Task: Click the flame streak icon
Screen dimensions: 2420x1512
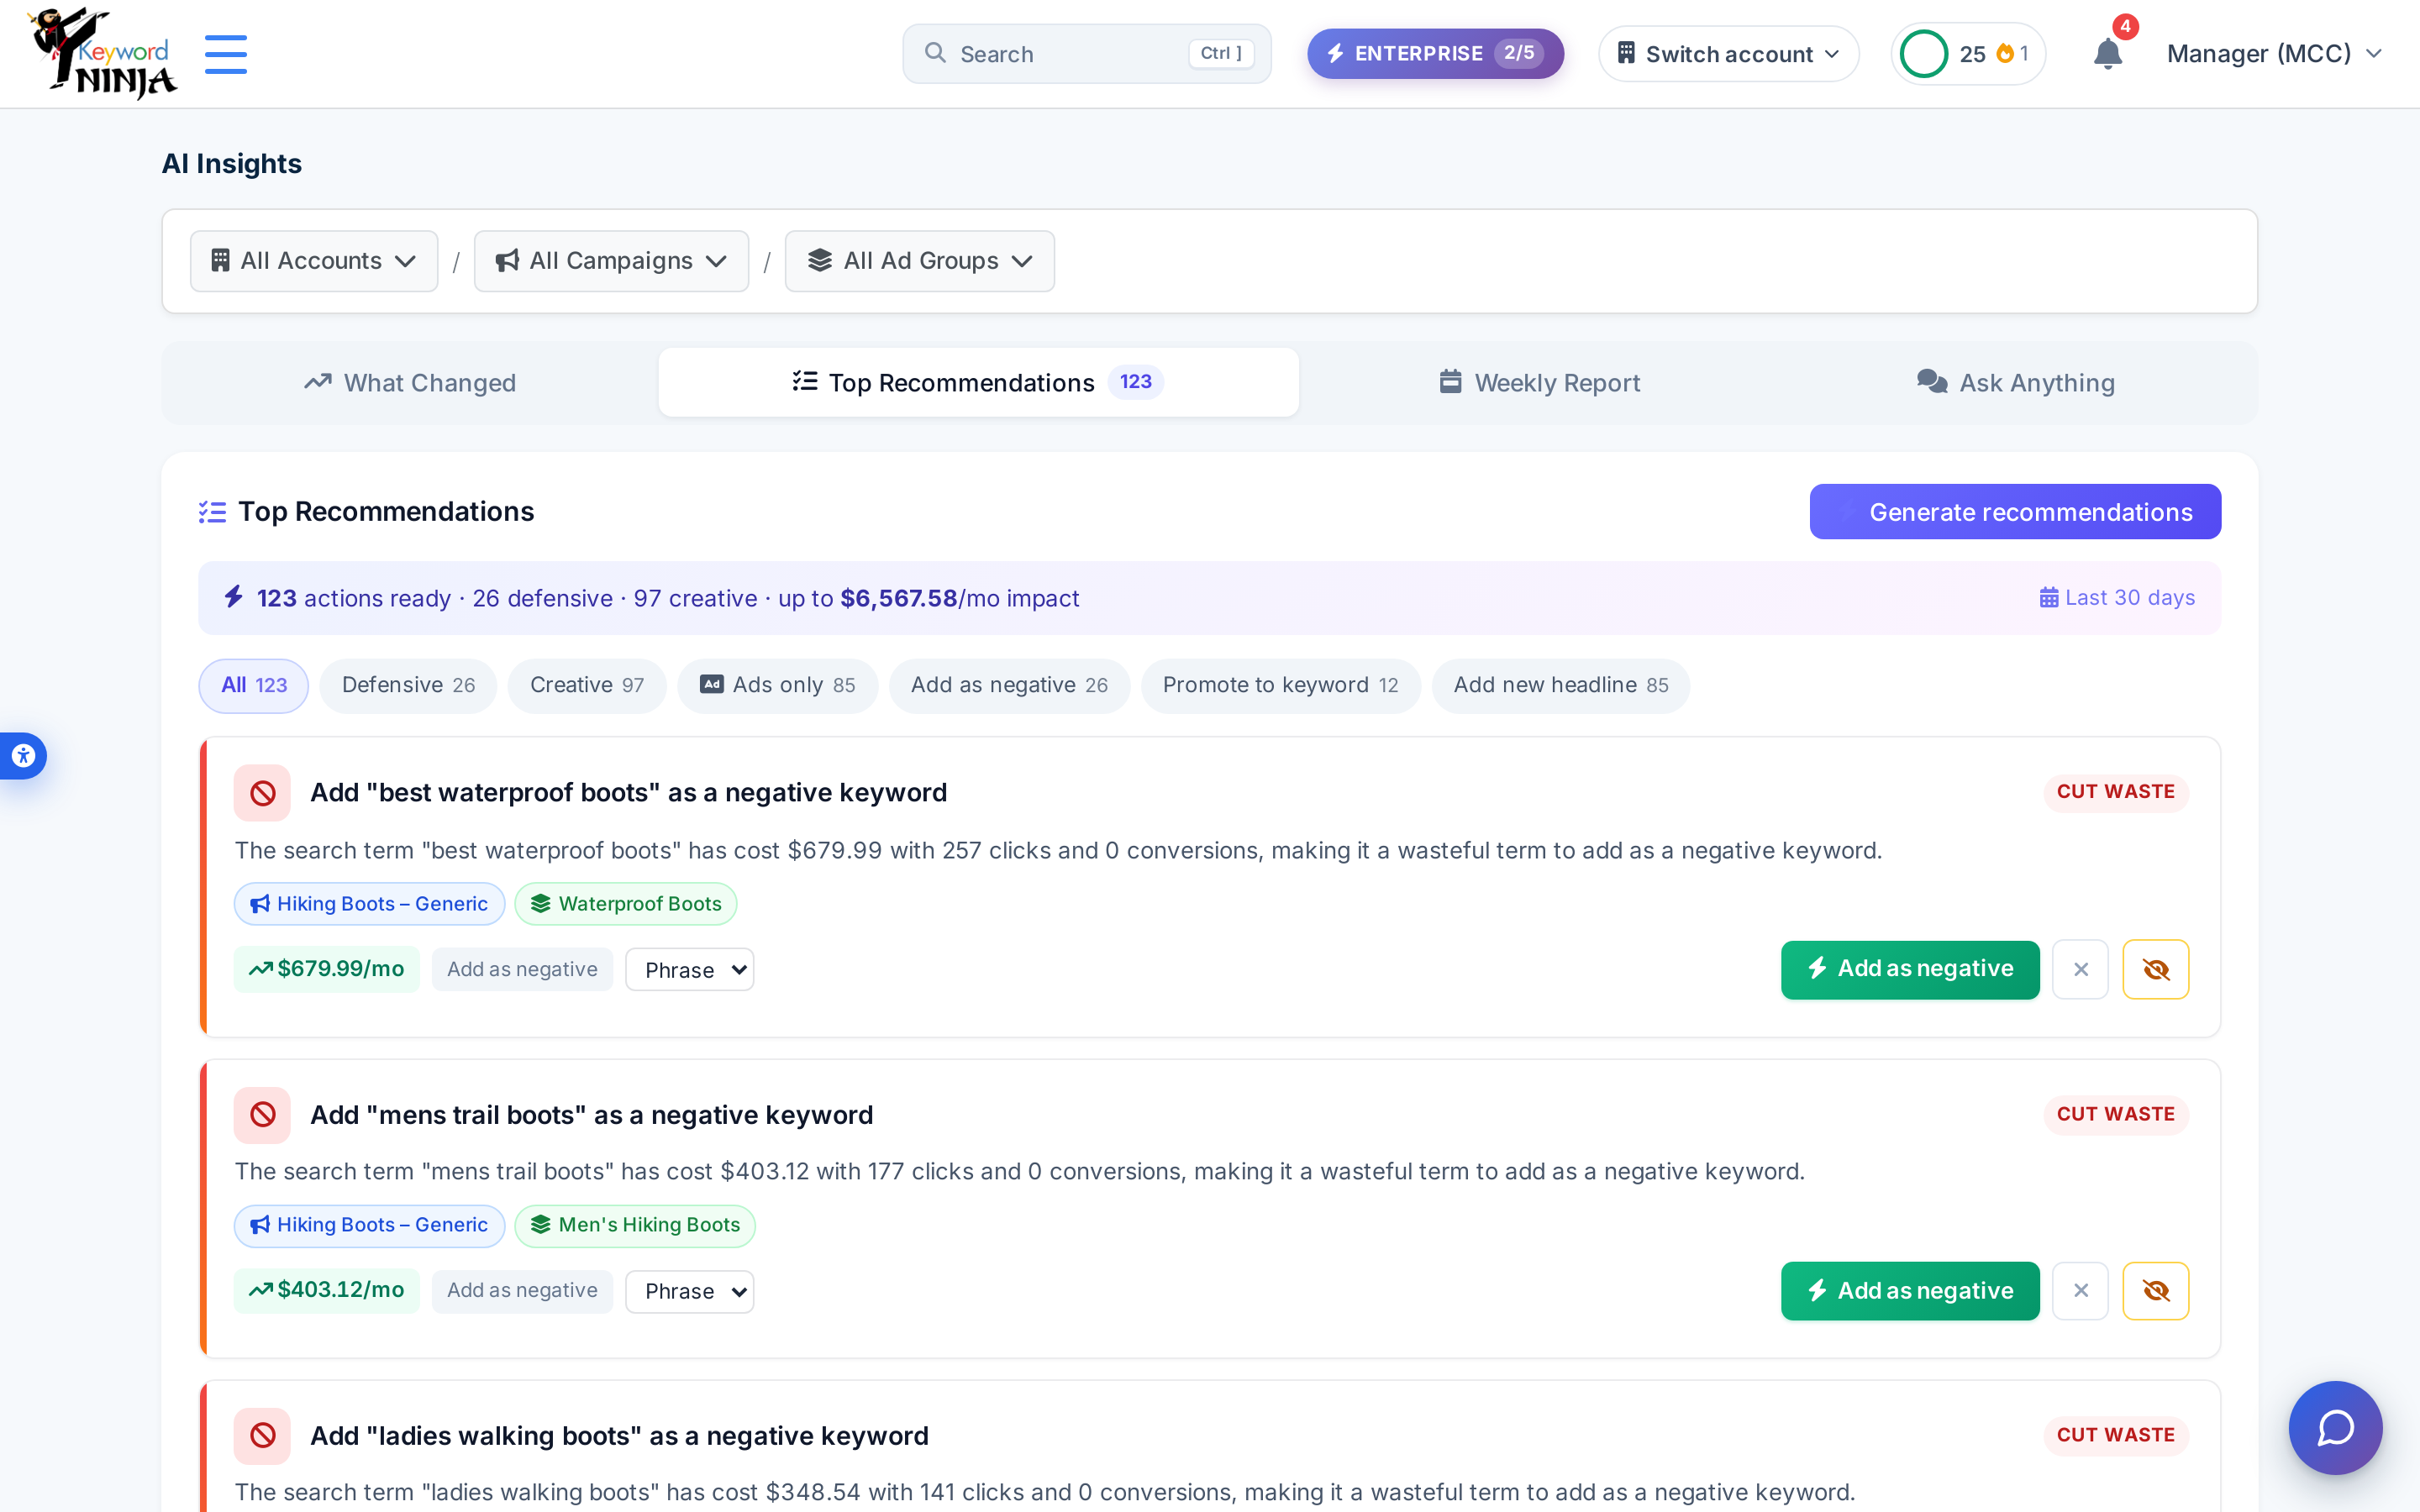Action: [2005, 54]
